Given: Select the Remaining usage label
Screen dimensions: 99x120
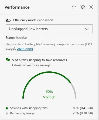Looking at the screenshot, I should [x=22, y=113].
